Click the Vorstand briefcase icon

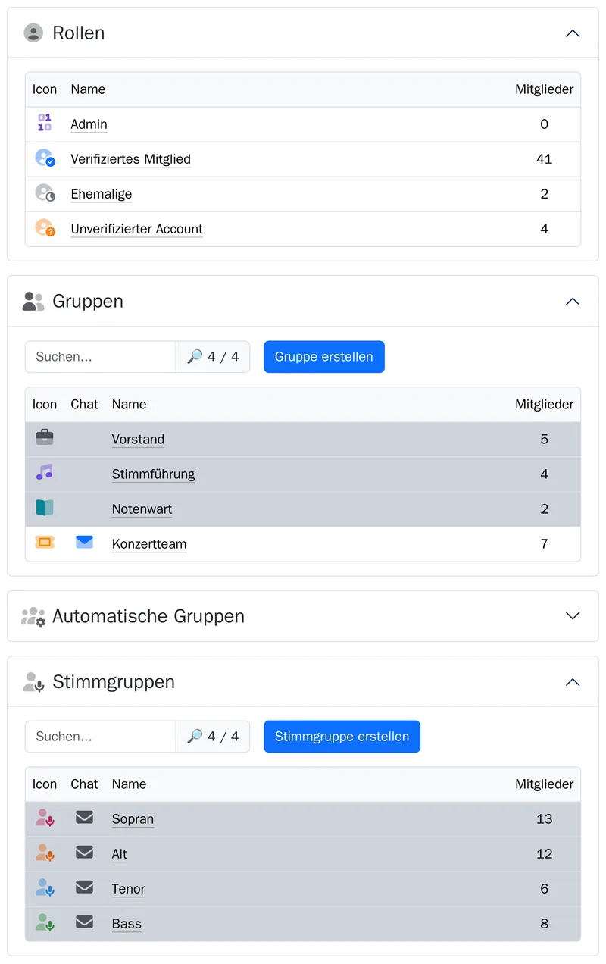click(45, 437)
